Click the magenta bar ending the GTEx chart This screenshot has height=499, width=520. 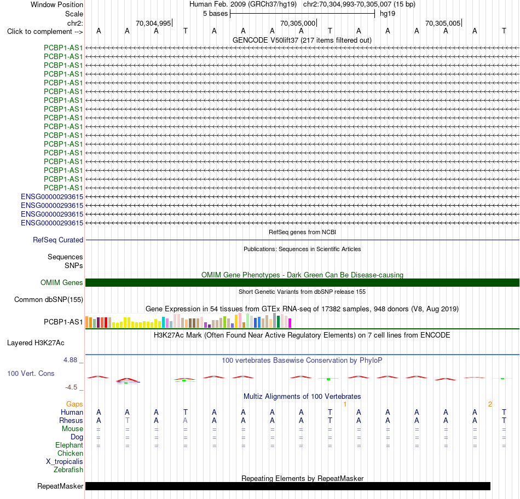tap(290, 323)
